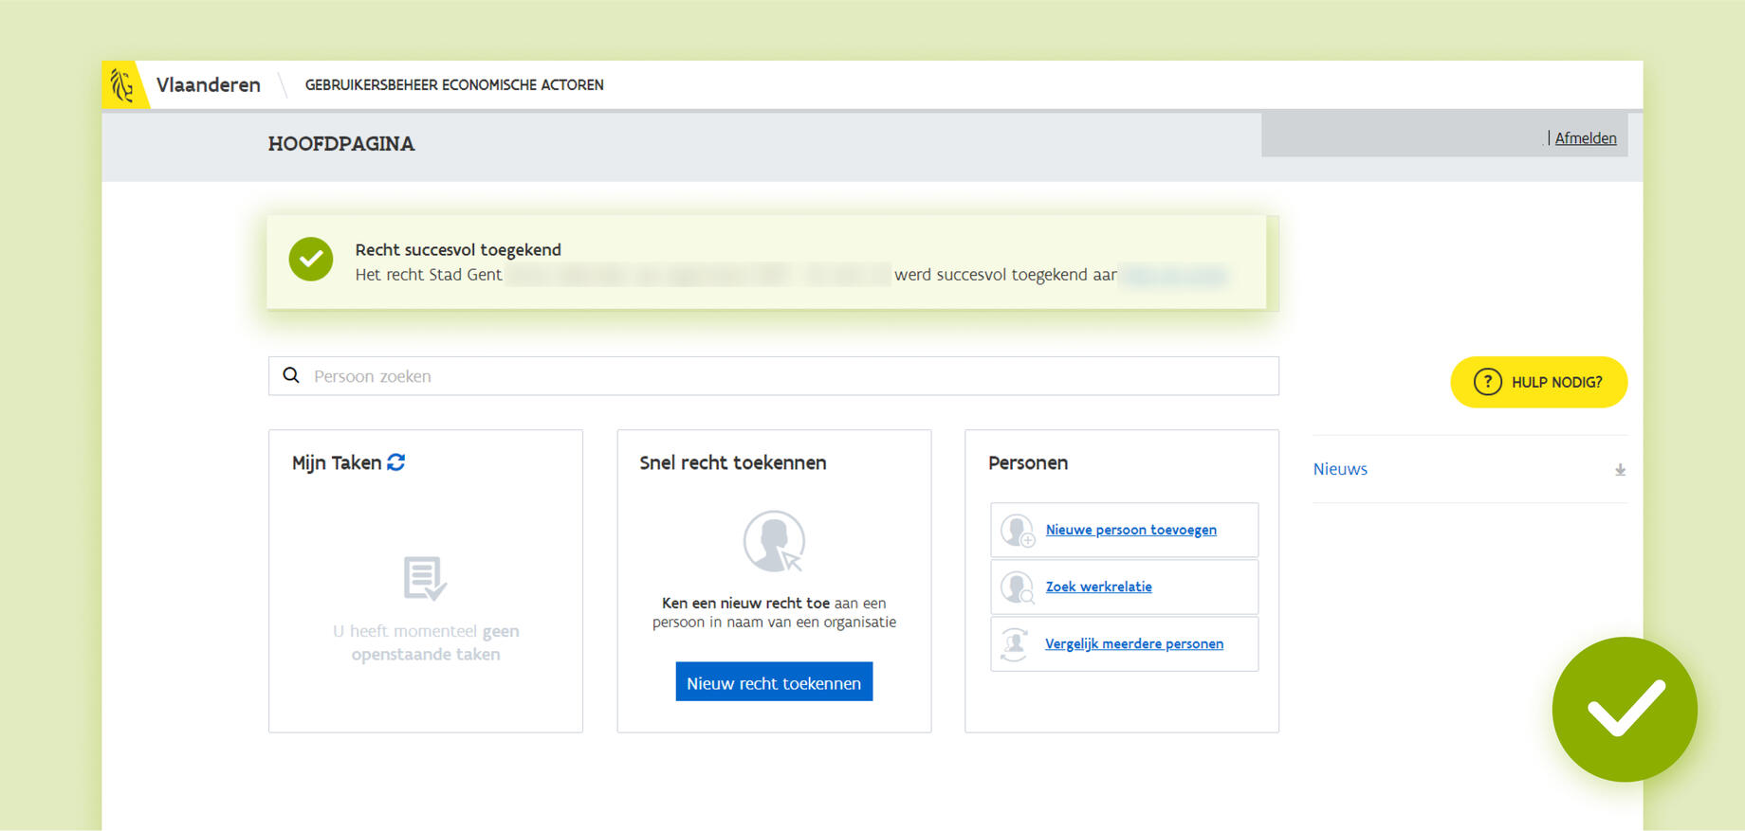Image resolution: width=1745 pixels, height=831 pixels.
Task: Click the Snel recht toekennen heading
Action: click(x=733, y=462)
